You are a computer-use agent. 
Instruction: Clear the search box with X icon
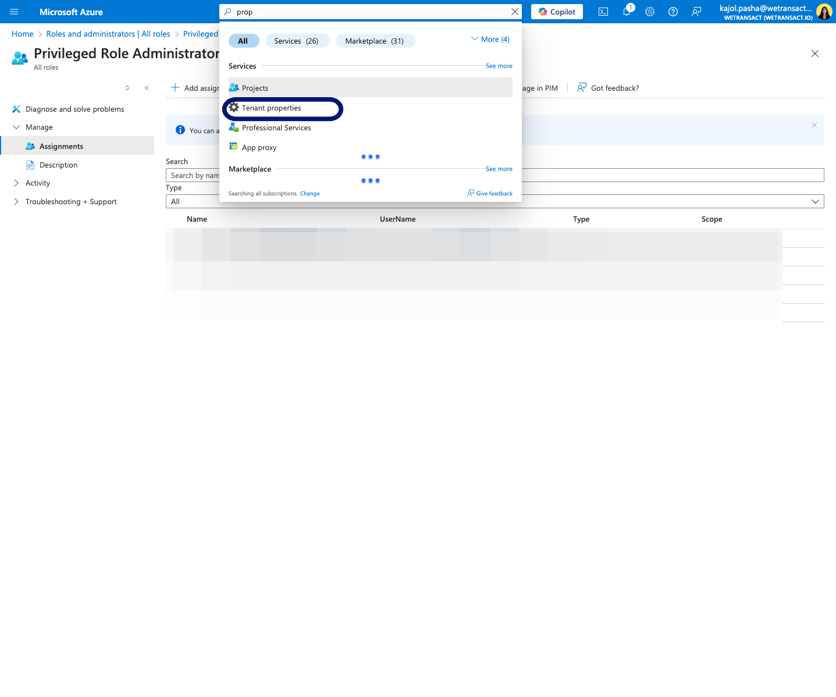click(515, 12)
